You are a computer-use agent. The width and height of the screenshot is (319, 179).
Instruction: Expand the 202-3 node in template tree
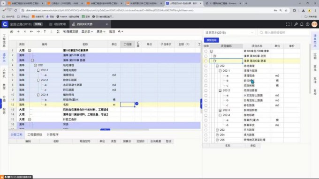(220, 110)
